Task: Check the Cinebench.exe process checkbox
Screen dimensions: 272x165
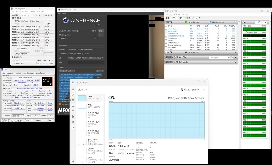Action: coord(166,38)
